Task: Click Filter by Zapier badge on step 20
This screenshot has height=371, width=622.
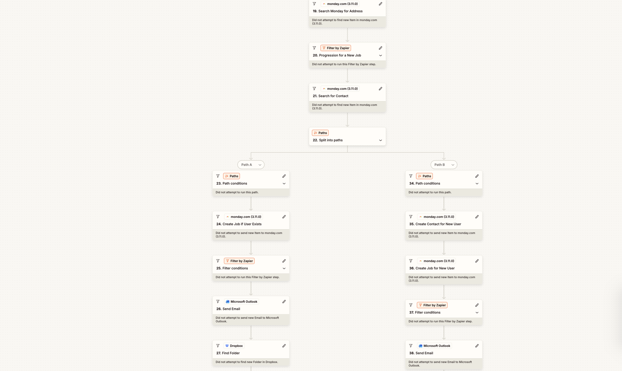Action: [x=336, y=48]
